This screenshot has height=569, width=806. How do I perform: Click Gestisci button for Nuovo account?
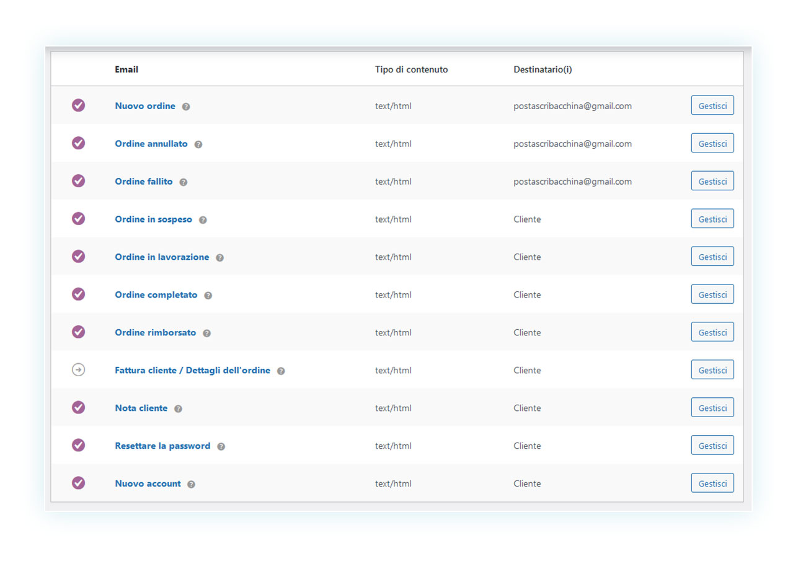click(x=712, y=483)
